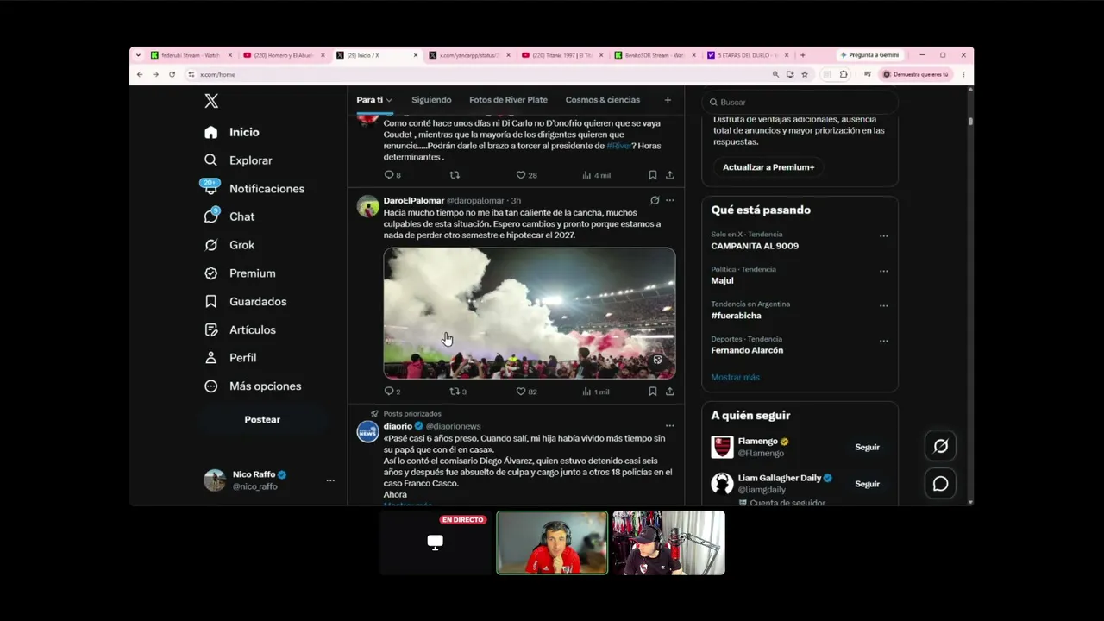Follow the Flamengo account
Image resolution: width=1104 pixels, height=621 pixels.
coord(867,448)
